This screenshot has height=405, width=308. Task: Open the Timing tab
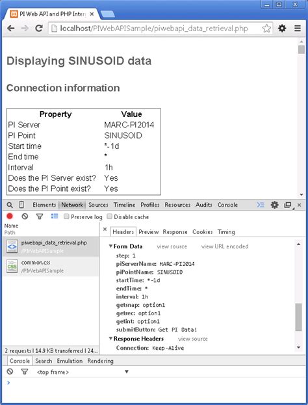226,232
